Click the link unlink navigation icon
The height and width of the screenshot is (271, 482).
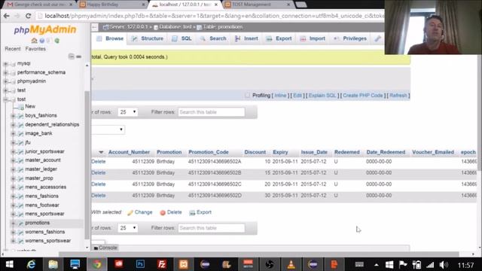tap(78, 56)
